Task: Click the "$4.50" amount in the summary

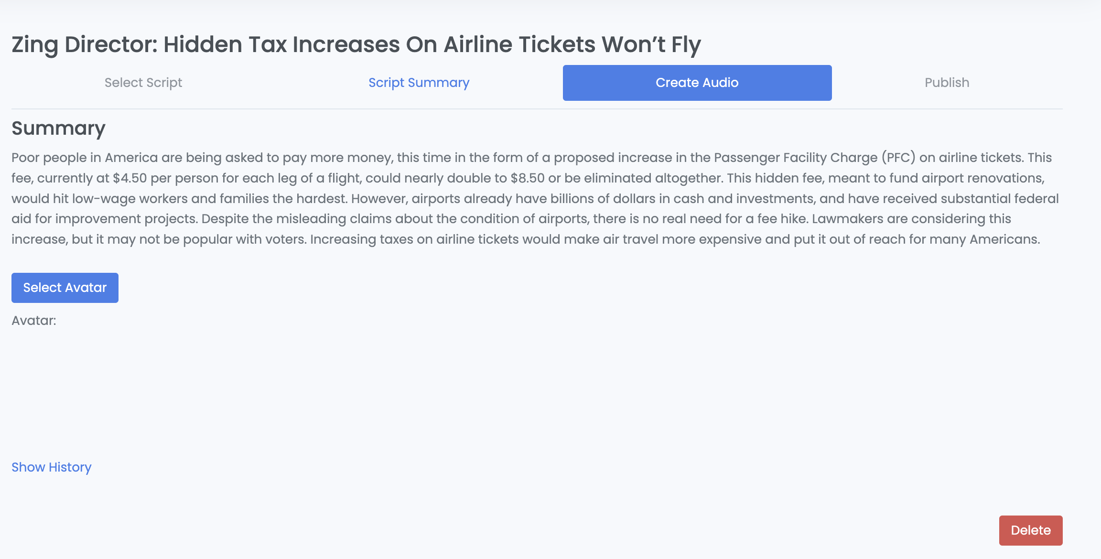Action: (x=130, y=178)
